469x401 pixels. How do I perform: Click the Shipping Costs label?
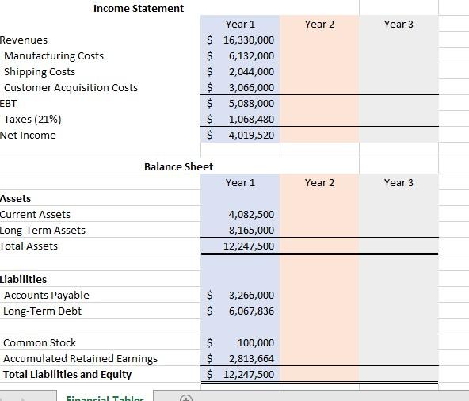click(x=40, y=72)
